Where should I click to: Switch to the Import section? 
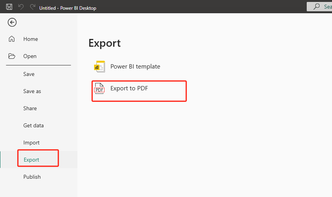31,142
